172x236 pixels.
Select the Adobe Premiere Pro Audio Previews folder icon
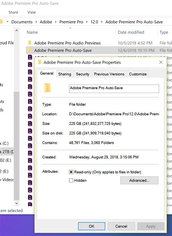[x=30, y=43]
